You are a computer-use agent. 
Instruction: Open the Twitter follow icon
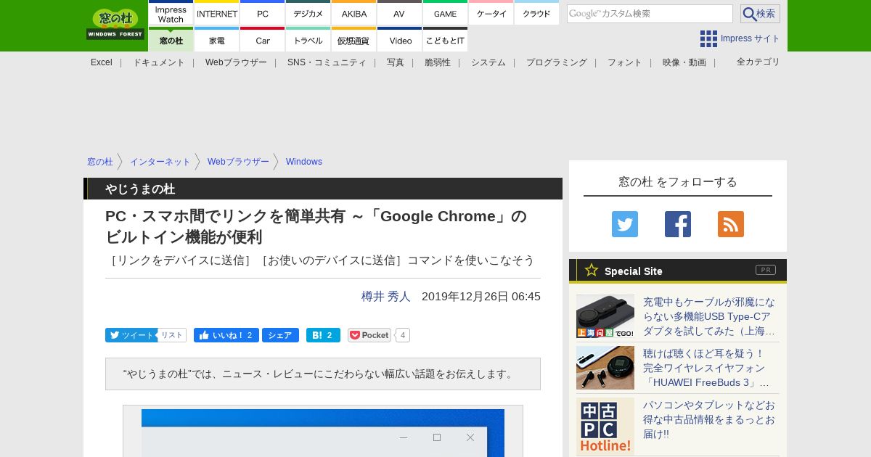(625, 224)
